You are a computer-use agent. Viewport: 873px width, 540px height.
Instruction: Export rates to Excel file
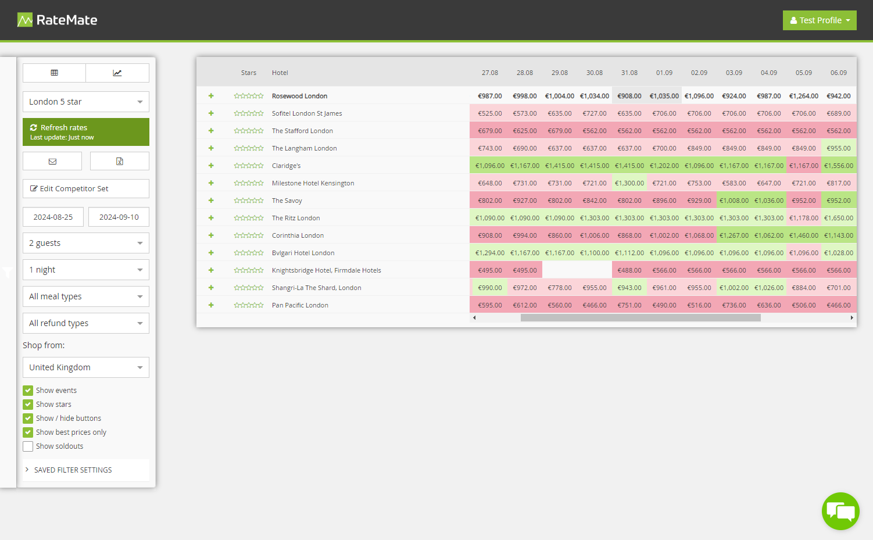[x=120, y=161]
